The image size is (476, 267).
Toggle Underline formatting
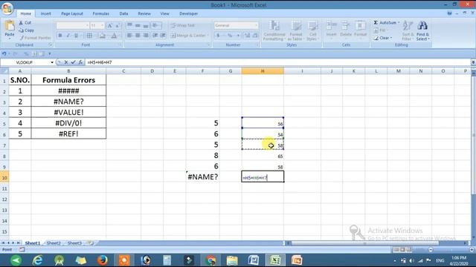coord(76,36)
